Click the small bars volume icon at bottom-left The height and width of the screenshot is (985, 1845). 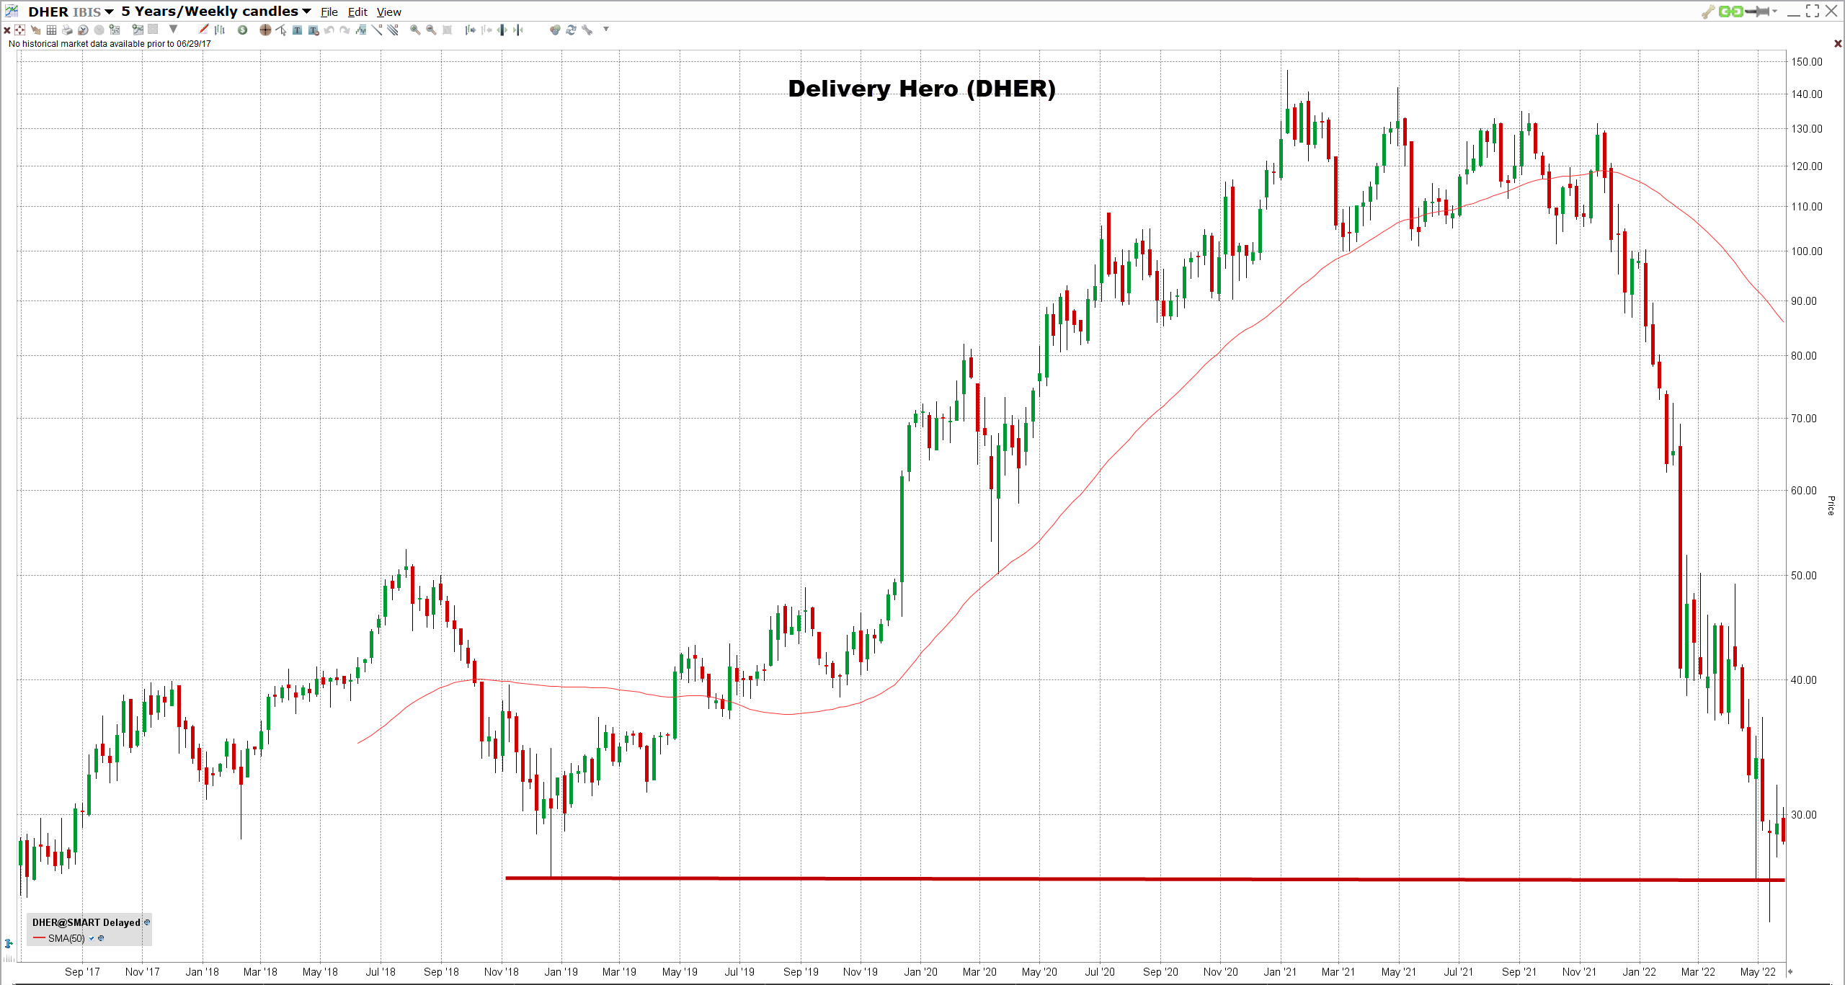click(9, 959)
